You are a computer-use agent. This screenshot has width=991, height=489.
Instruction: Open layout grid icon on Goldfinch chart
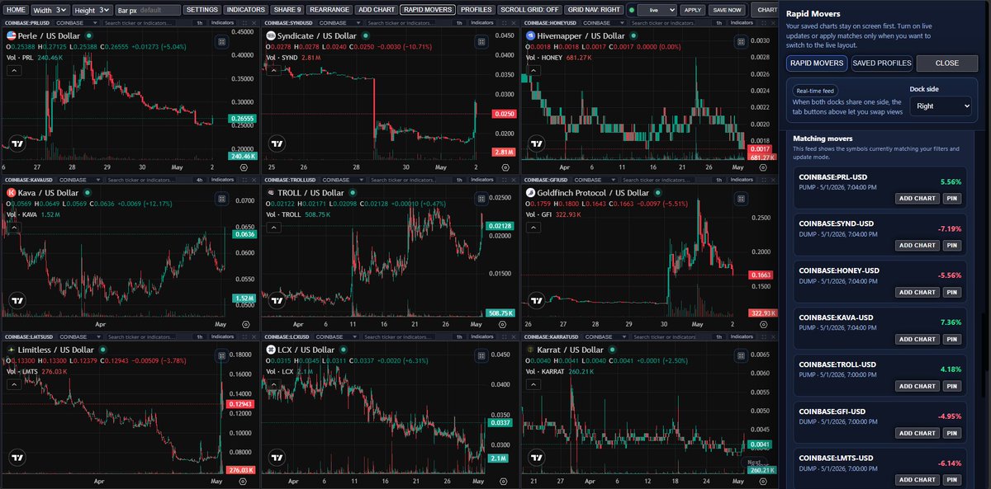[740, 199]
